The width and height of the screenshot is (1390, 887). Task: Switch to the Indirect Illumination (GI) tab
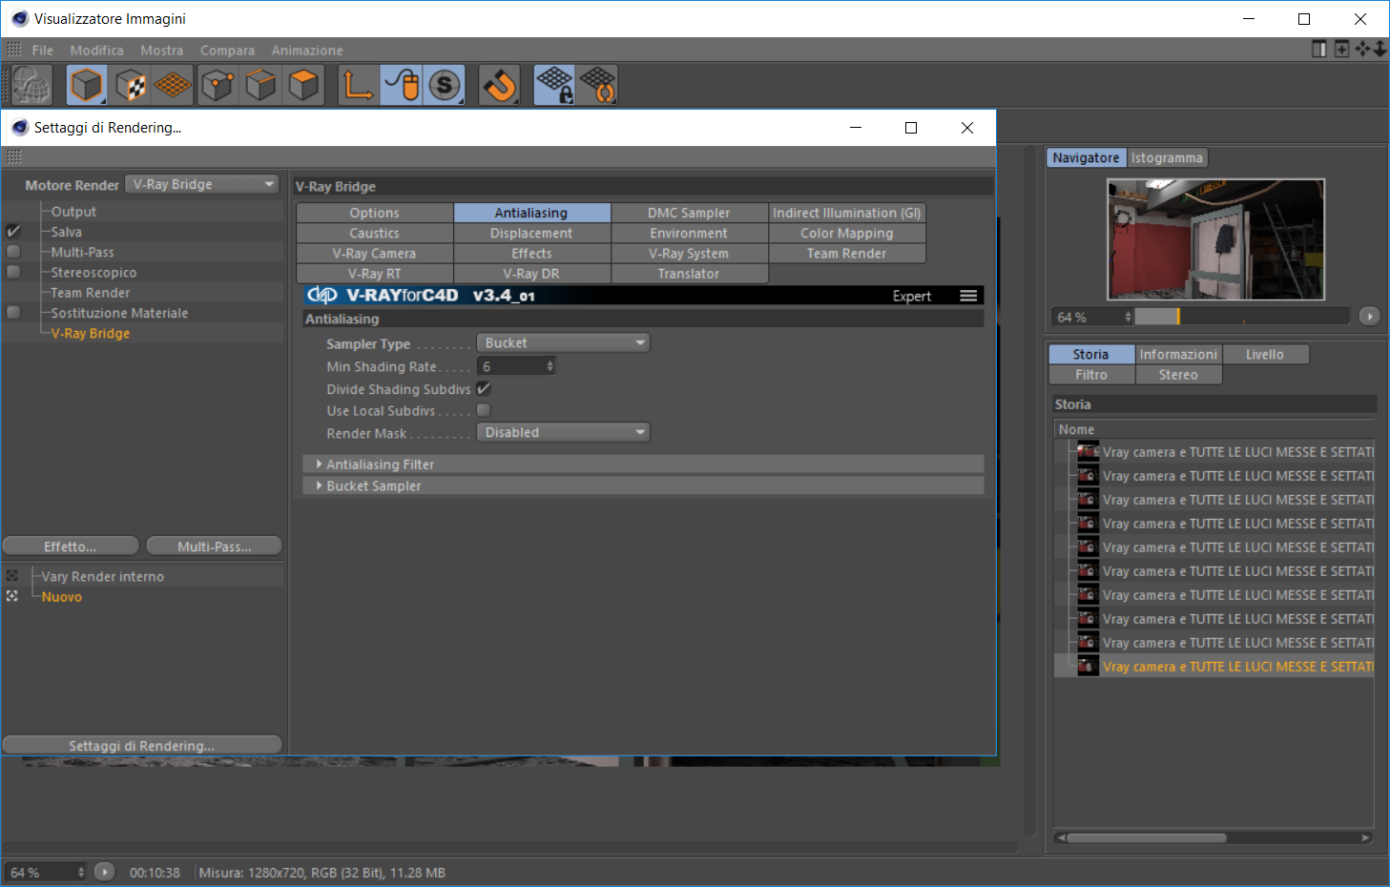click(847, 213)
